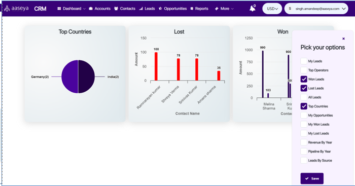Close the Pick your options panel
This screenshot has height=186, width=355.
(x=343, y=39)
